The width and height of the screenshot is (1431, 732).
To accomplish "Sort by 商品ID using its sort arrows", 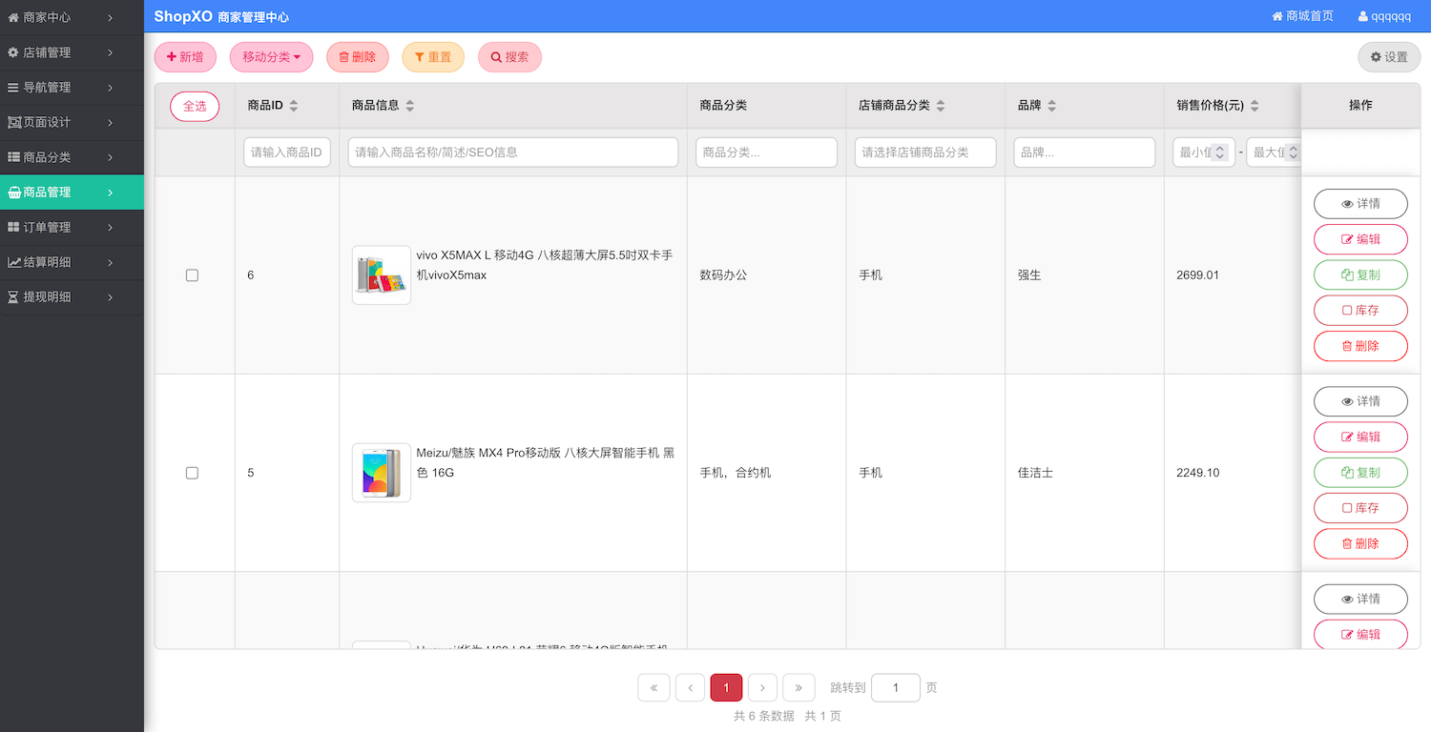I will 294,106.
